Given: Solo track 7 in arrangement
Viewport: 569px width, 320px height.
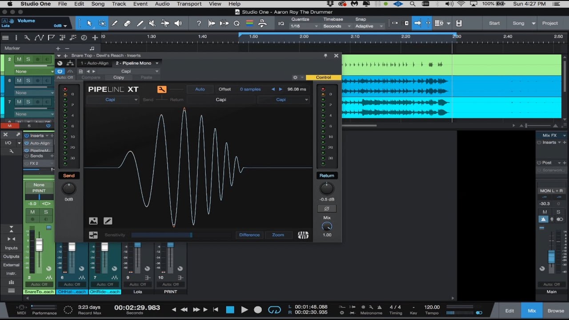Looking at the screenshot, I should 28,102.
